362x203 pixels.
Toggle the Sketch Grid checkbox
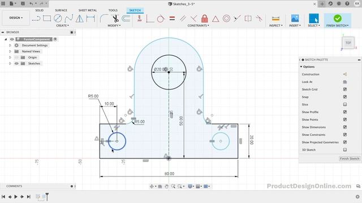click(x=345, y=89)
